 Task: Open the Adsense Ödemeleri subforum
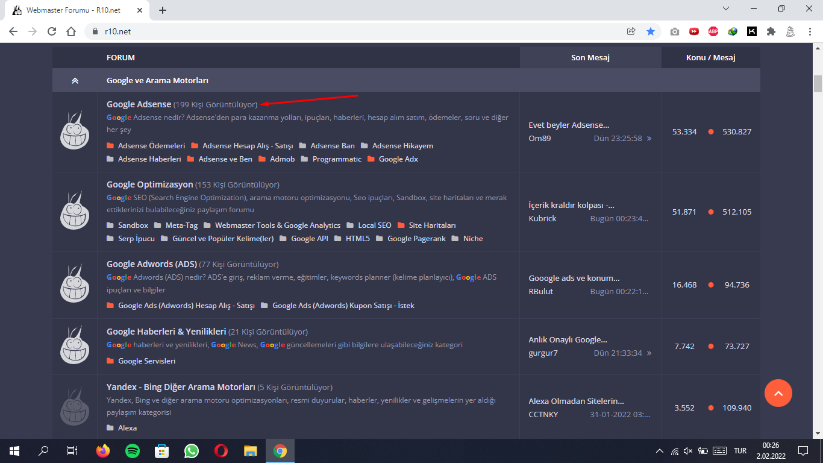pyautogui.click(x=151, y=146)
